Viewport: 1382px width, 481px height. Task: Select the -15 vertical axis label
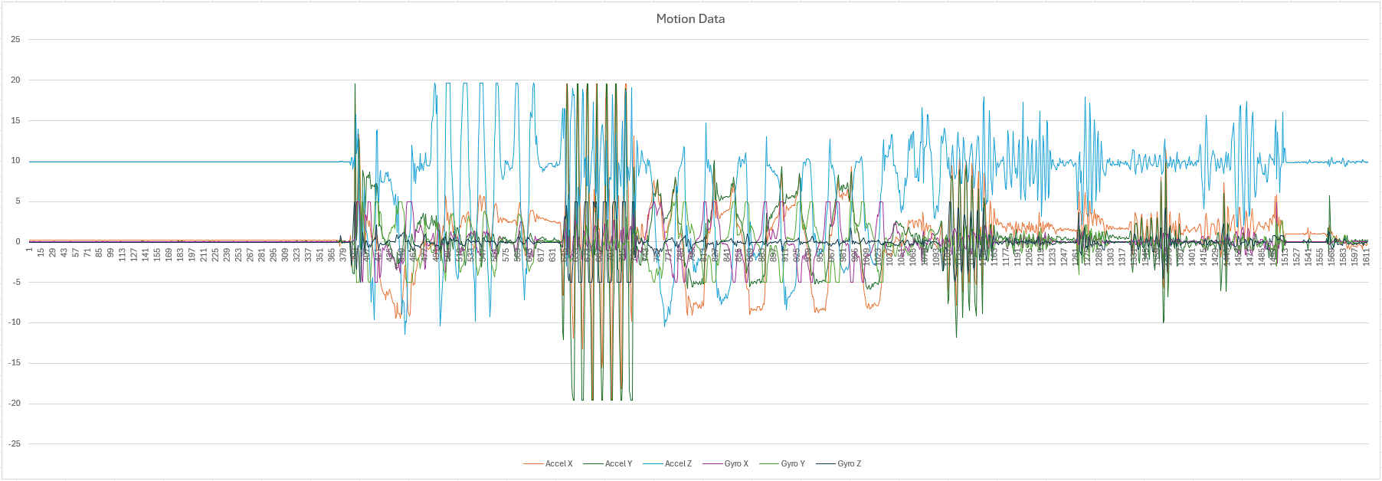pyautogui.click(x=15, y=363)
